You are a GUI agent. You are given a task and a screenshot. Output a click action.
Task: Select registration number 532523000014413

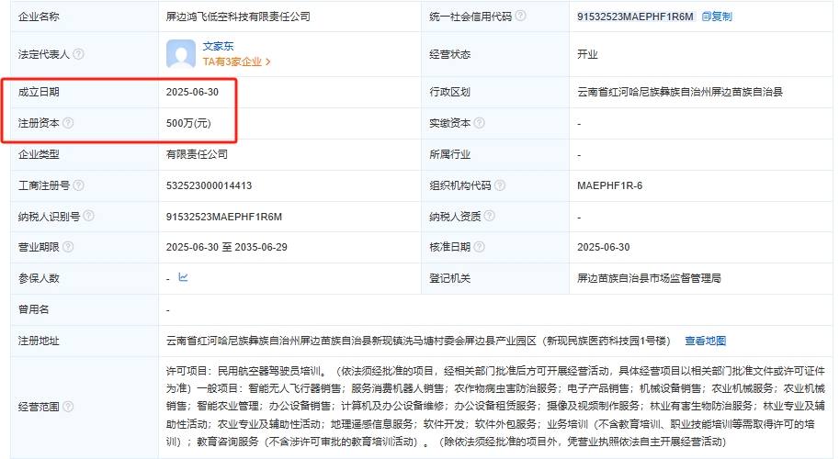[x=209, y=185]
